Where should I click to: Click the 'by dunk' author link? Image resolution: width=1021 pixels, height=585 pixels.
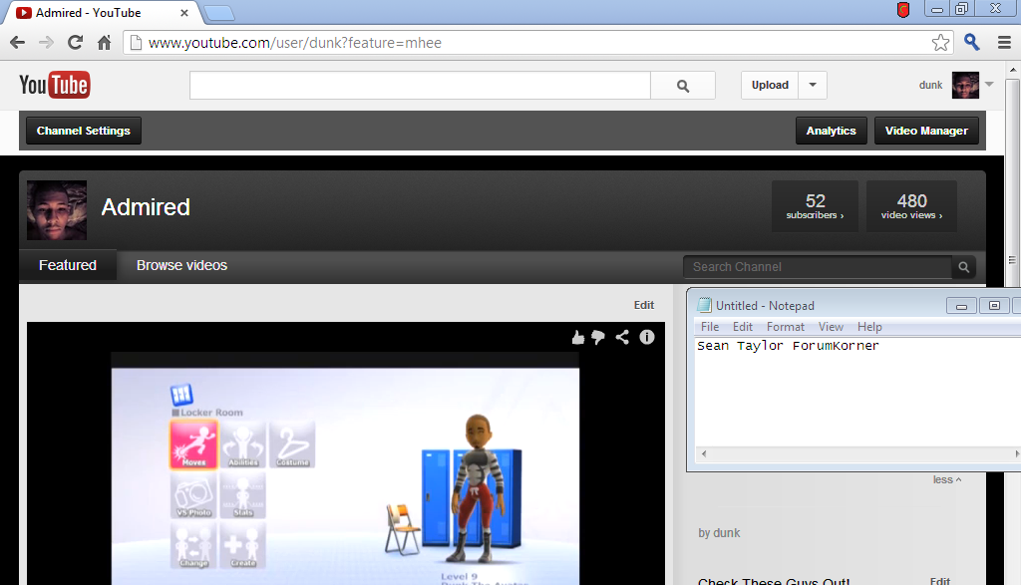pyautogui.click(x=719, y=533)
